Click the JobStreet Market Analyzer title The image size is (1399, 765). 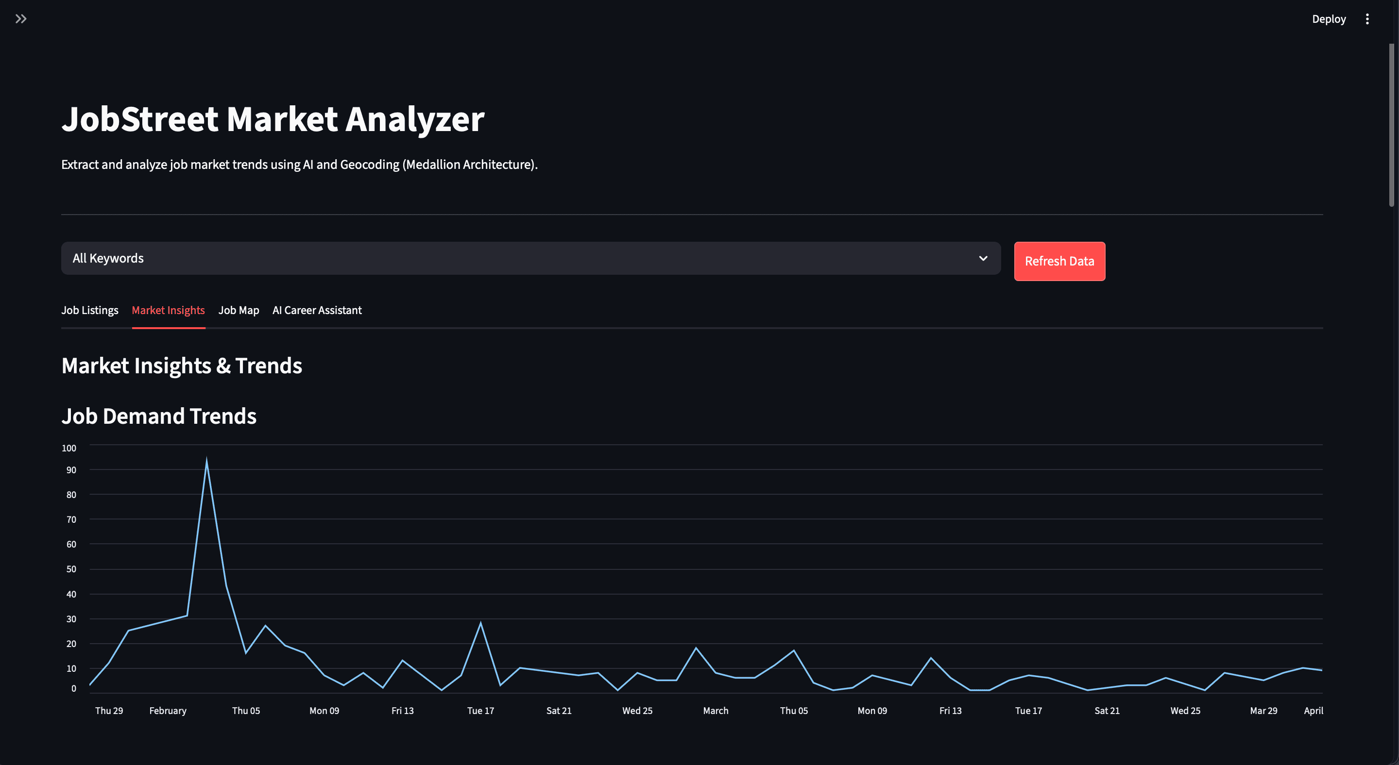coord(273,119)
